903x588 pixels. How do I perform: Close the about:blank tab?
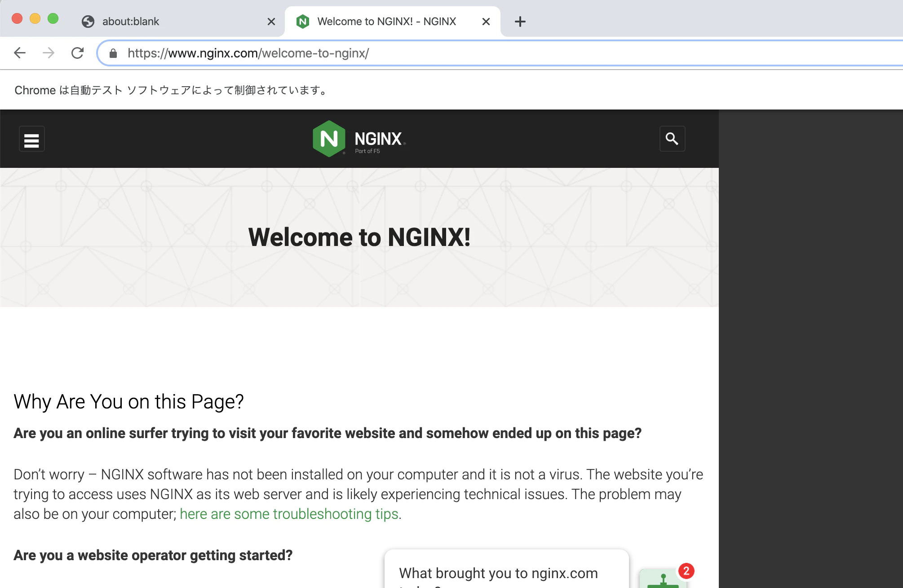pyautogui.click(x=271, y=22)
